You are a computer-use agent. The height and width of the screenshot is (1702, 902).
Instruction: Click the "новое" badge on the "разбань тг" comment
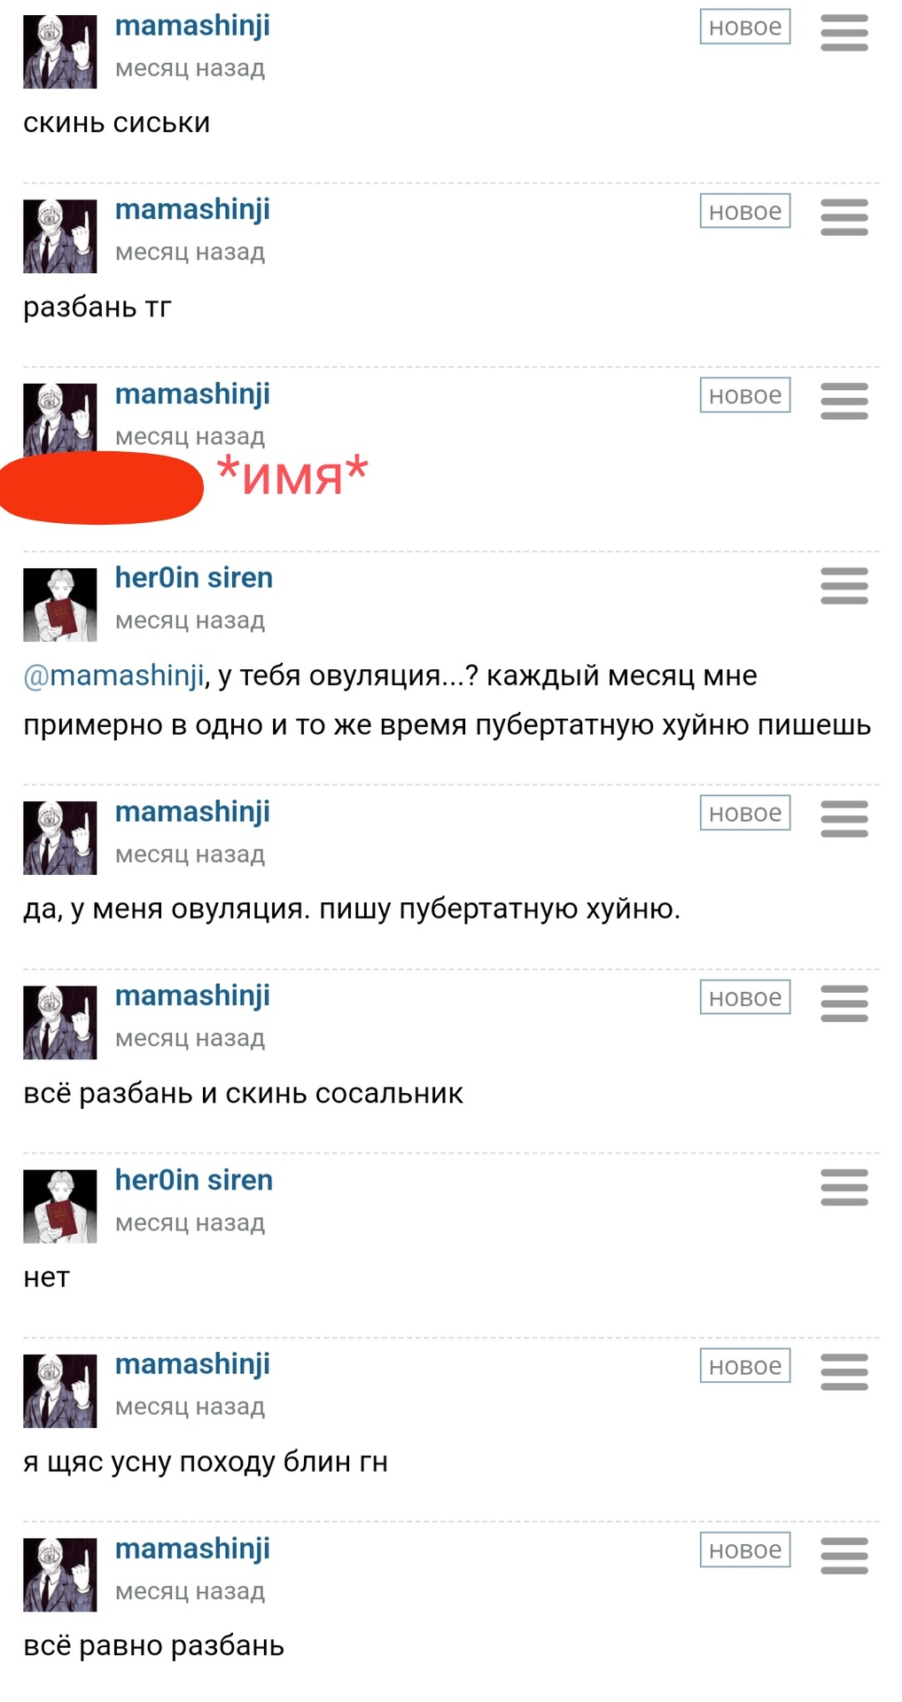[744, 211]
